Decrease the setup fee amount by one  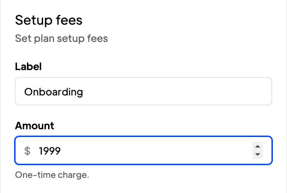click(x=258, y=154)
